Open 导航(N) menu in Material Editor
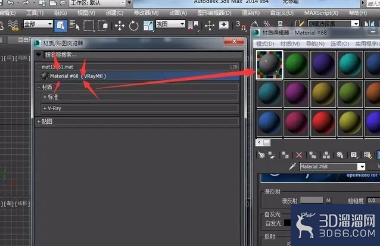 315,43
